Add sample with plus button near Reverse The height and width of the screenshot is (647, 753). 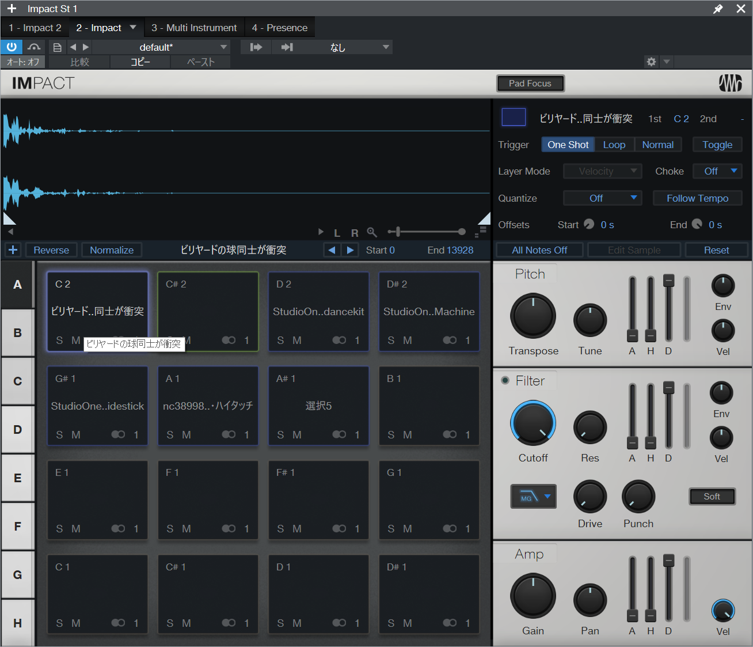[x=13, y=250]
